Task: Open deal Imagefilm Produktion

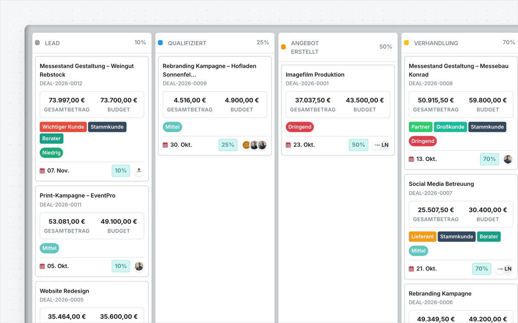Action: tap(315, 75)
